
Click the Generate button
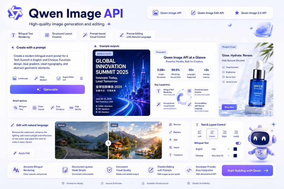point(47,89)
